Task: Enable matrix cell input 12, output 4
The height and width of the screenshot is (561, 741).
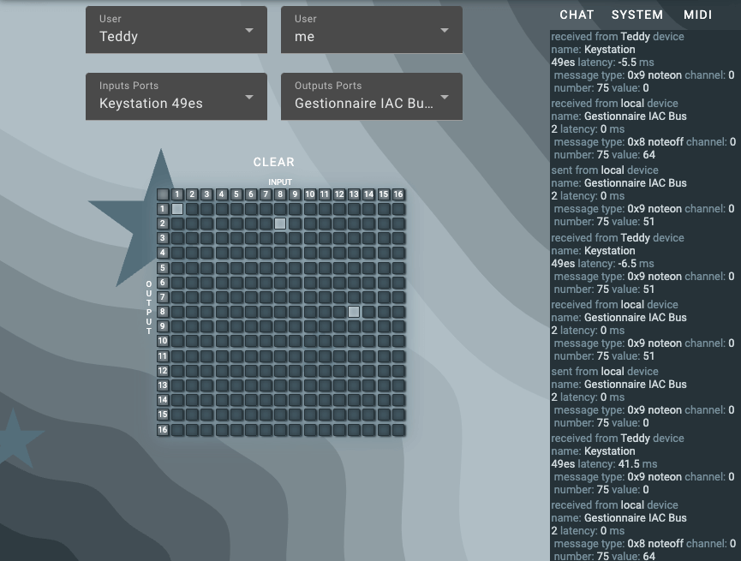Action: pos(339,253)
